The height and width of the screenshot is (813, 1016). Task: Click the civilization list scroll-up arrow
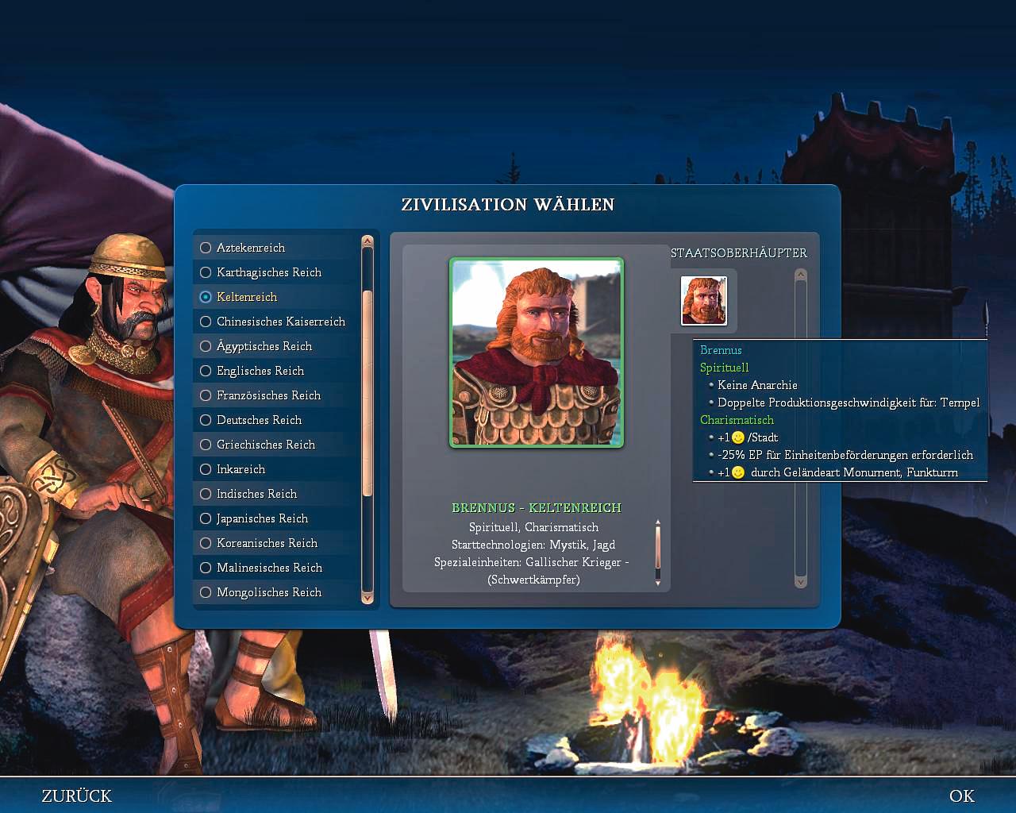click(367, 241)
